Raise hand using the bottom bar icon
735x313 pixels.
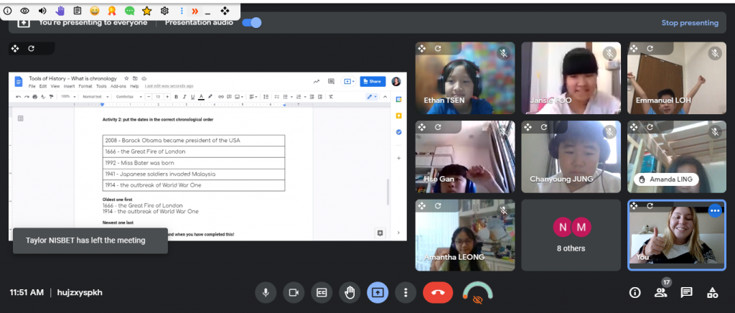coord(350,292)
